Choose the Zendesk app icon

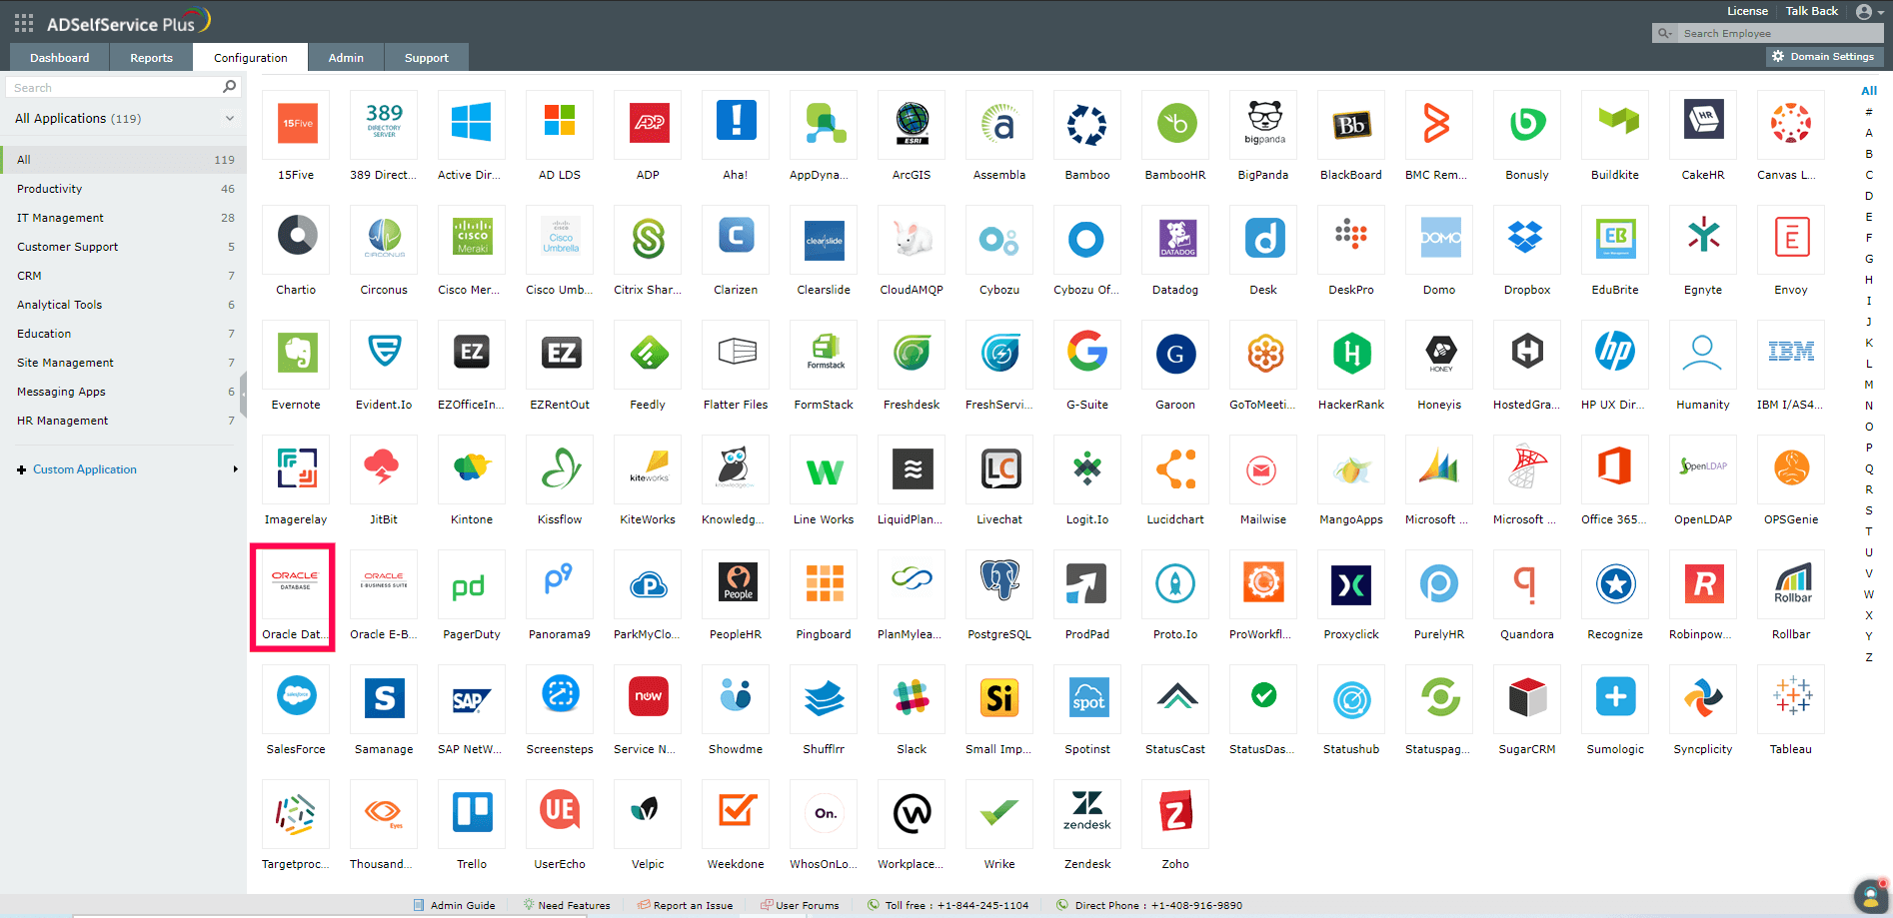[1087, 813]
